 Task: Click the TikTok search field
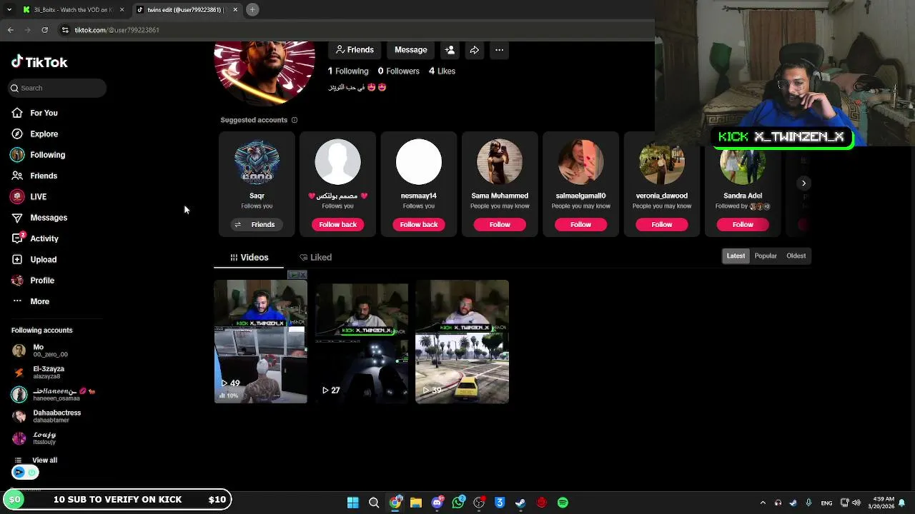[x=59, y=88]
